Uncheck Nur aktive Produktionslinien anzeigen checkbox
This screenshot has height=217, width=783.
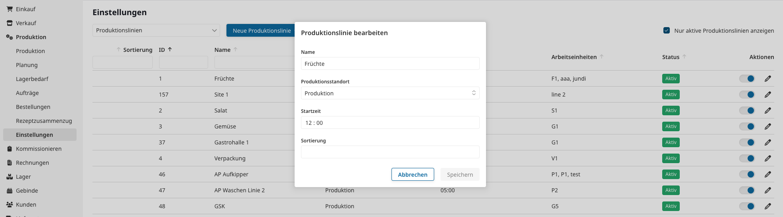point(666,30)
